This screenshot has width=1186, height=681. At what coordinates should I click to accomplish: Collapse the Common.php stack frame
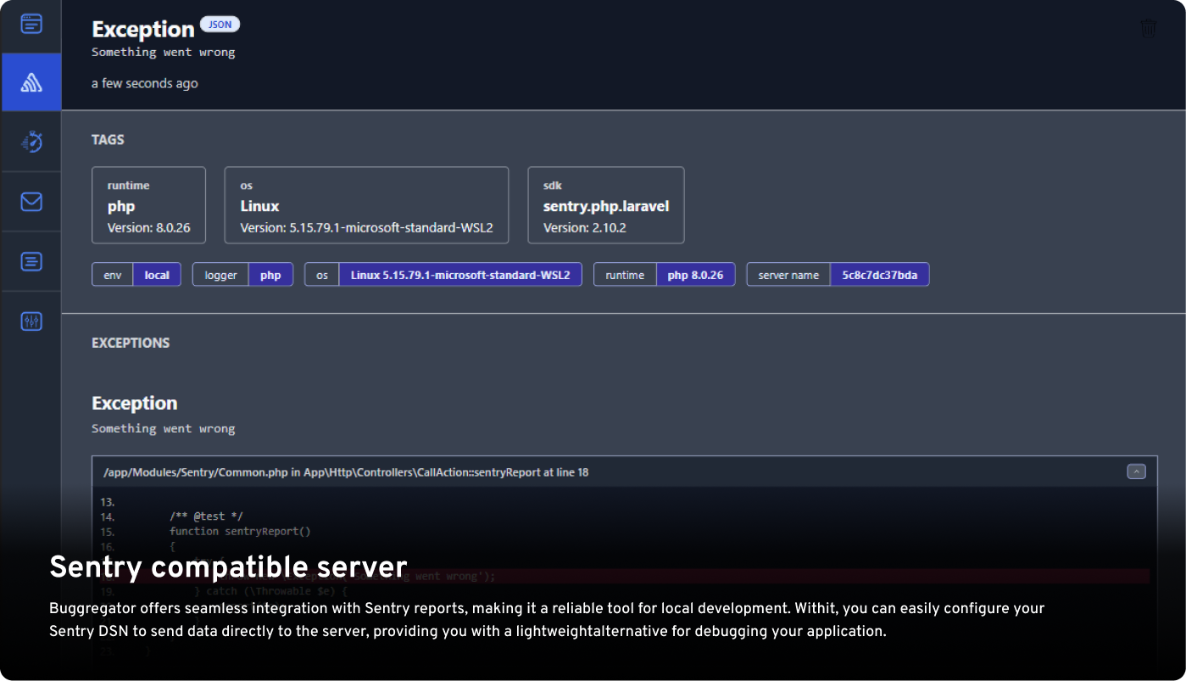point(1136,472)
